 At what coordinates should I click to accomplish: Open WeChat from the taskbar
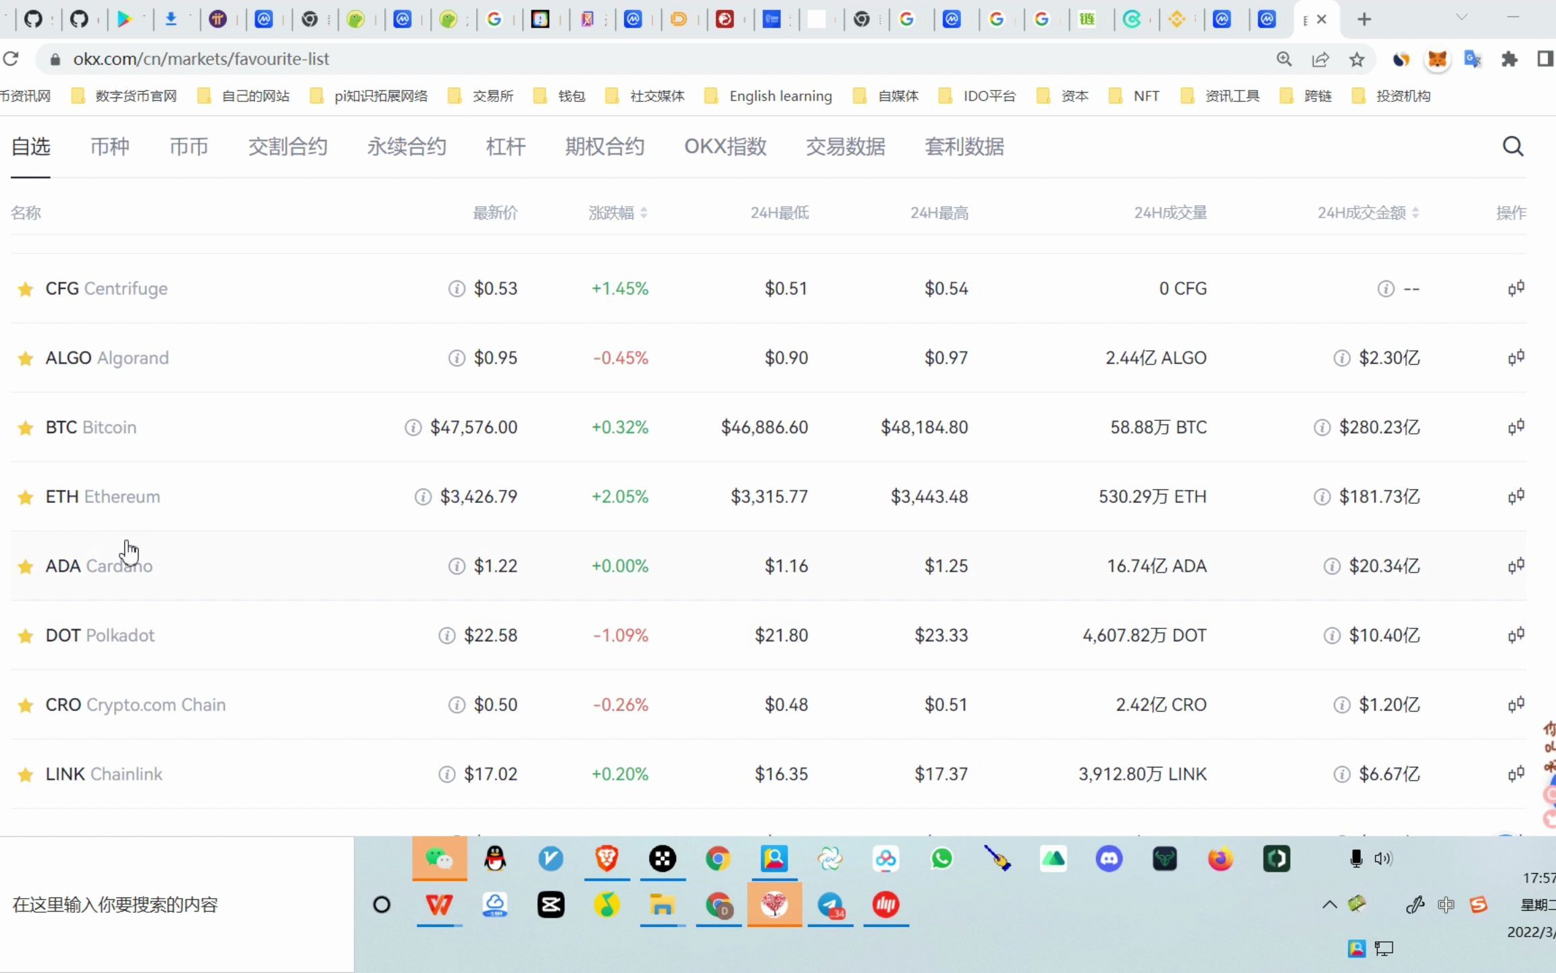tap(439, 859)
